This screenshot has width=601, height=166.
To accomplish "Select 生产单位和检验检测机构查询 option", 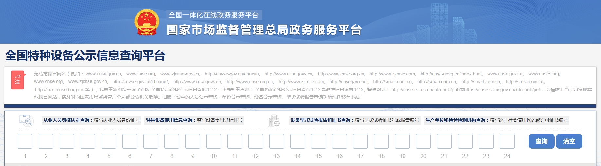I will click(x=496, y=120).
